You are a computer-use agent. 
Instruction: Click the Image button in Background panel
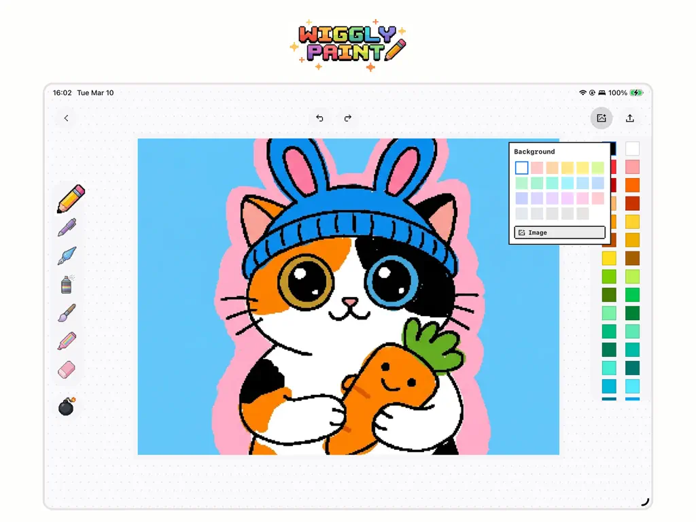[559, 232]
